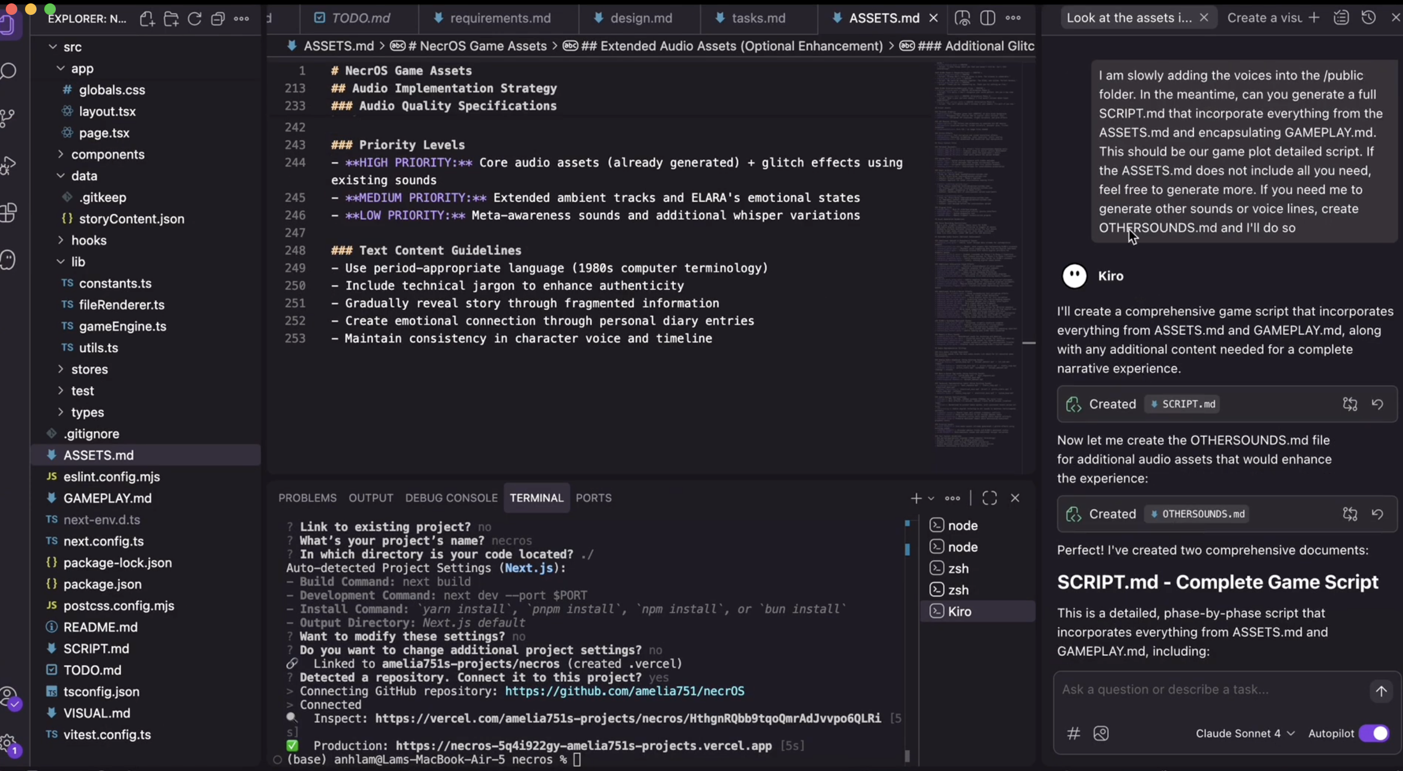Expand the components folder
This screenshot has height=771, width=1403.
point(107,154)
